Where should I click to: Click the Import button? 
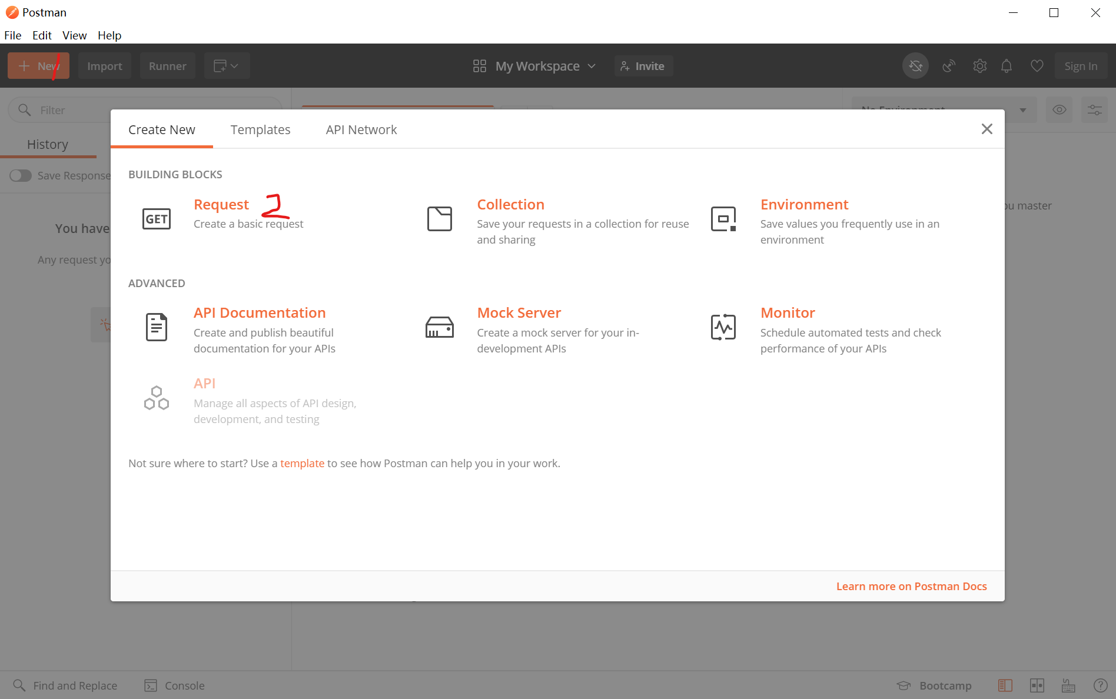(105, 66)
